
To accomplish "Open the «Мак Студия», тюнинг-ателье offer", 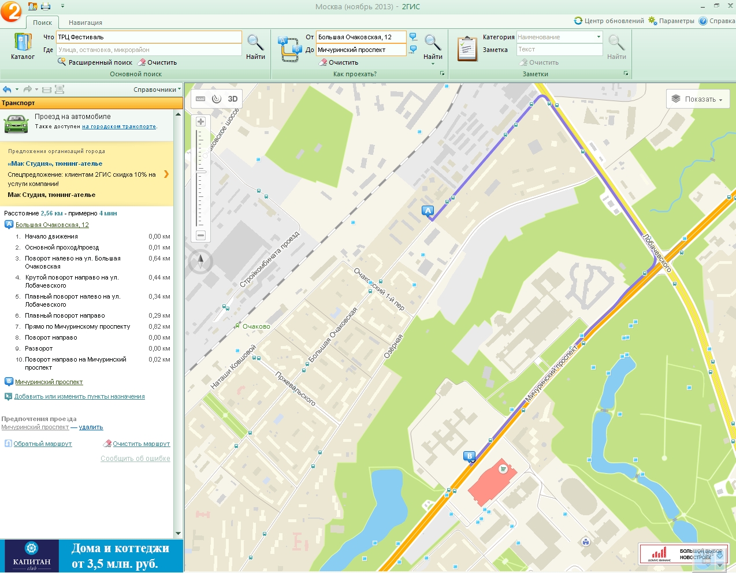I will coord(55,163).
